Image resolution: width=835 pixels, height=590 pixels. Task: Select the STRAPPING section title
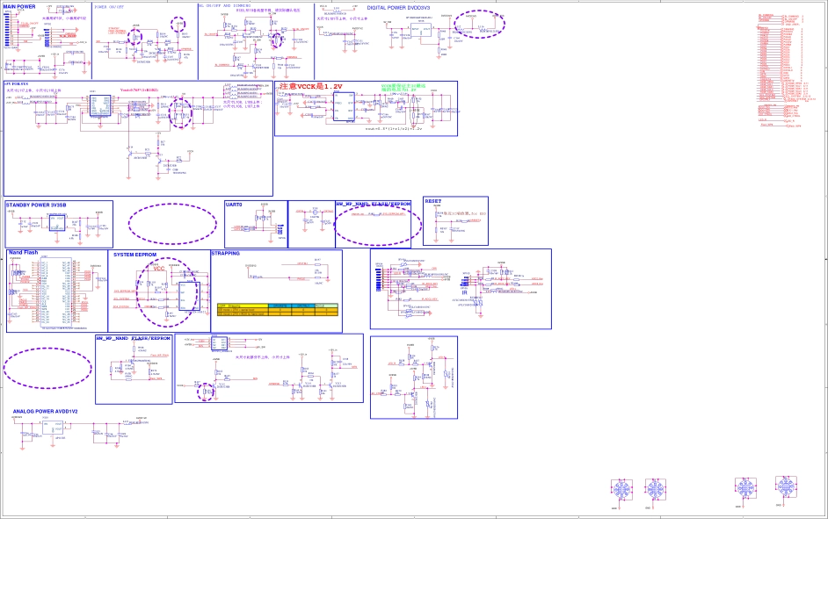pyautogui.click(x=225, y=254)
